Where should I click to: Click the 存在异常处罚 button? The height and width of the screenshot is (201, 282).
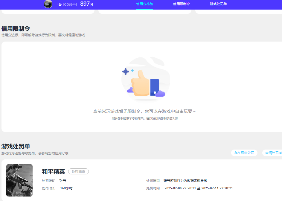coord(244,153)
